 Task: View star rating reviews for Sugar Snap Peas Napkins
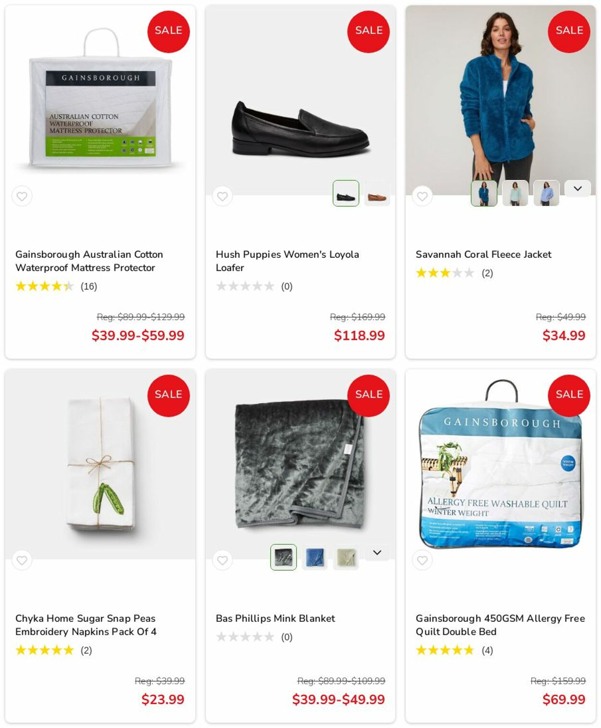[53, 651]
